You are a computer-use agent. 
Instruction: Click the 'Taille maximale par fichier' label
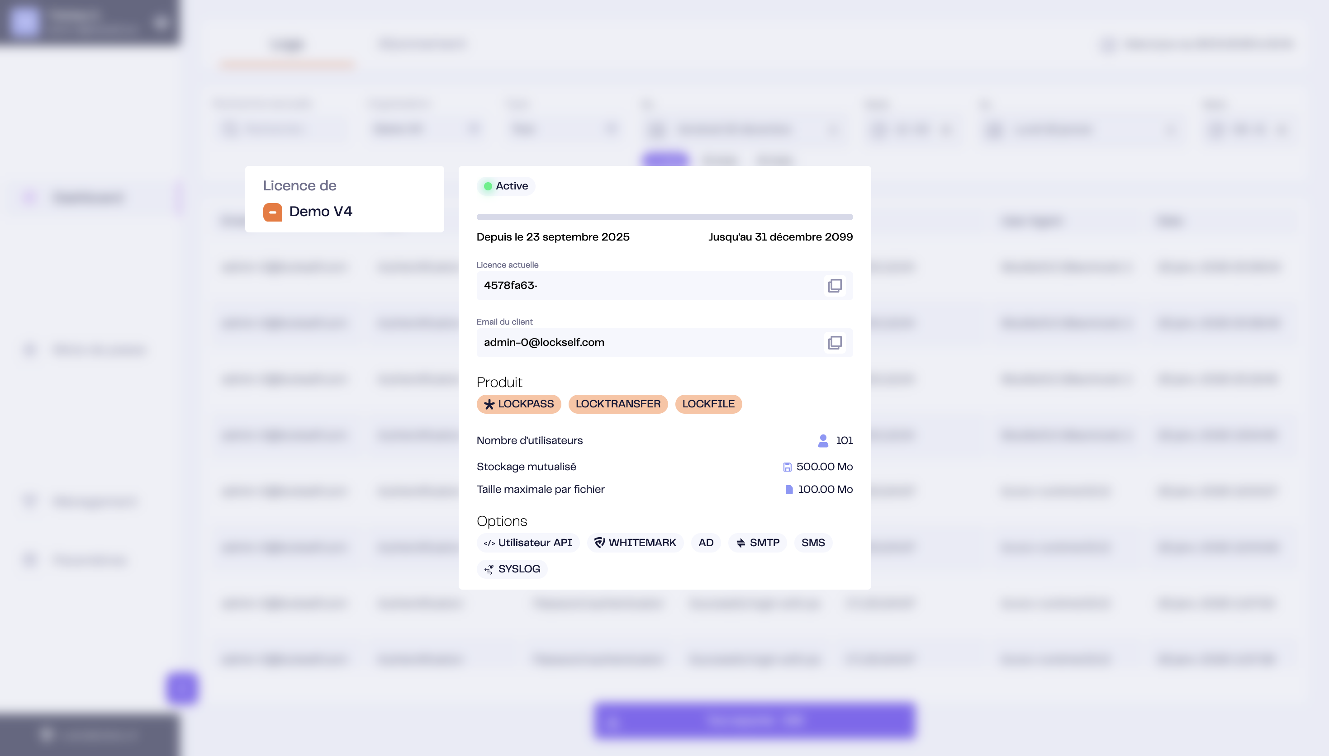541,489
